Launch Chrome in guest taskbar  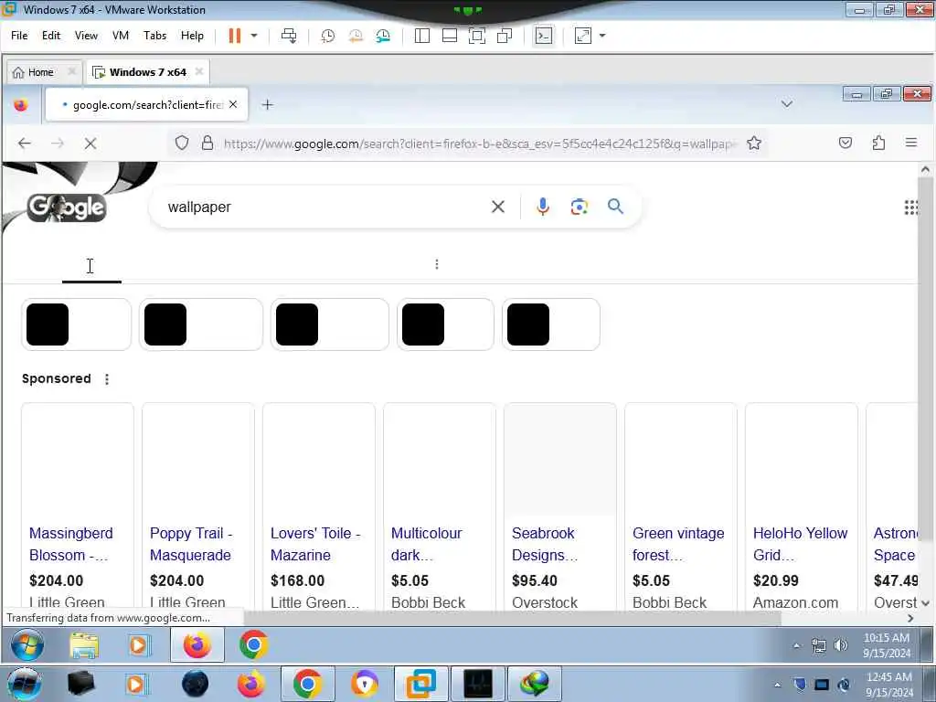pos(253,644)
